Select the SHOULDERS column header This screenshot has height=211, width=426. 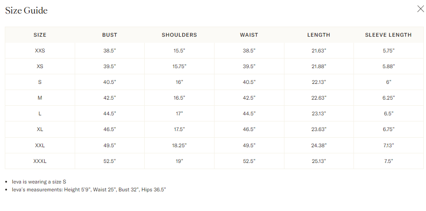point(179,35)
